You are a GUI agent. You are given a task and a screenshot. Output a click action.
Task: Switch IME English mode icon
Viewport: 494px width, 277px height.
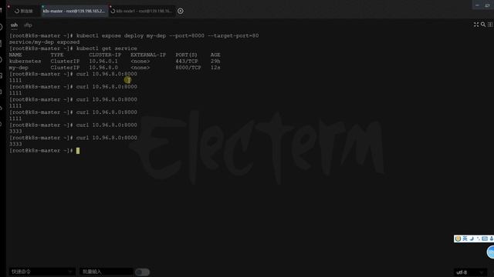465,239
